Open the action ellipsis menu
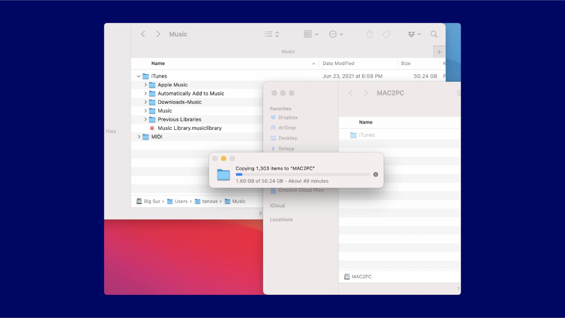Image resolution: width=565 pixels, height=318 pixels. [x=336, y=34]
